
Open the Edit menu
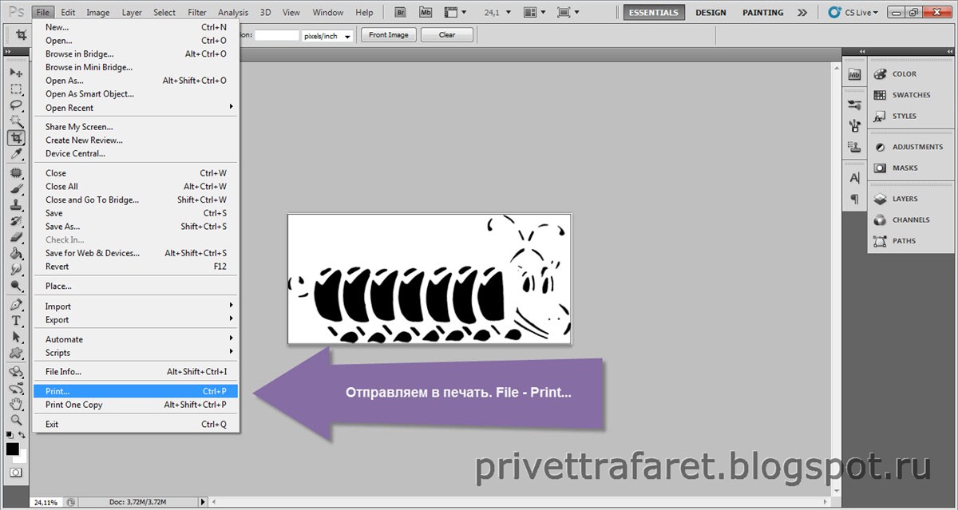click(x=68, y=13)
